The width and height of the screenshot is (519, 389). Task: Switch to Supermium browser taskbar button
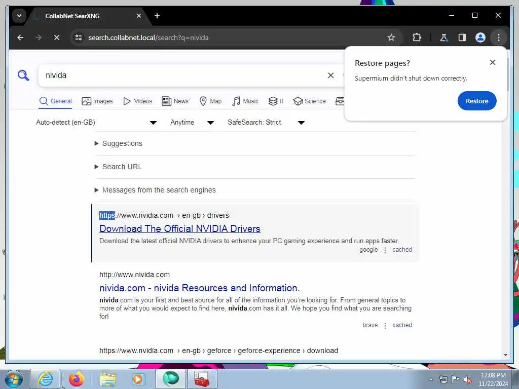[x=170, y=379]
